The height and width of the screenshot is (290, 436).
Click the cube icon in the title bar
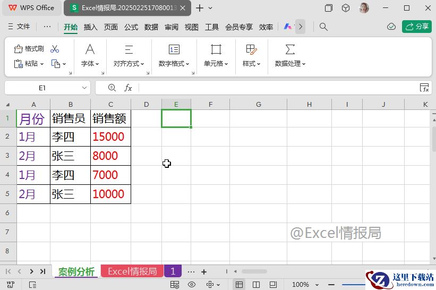pyautogui.click(x=346, y=8)
